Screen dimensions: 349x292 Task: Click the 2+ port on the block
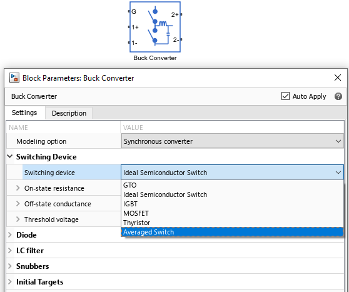181,14
